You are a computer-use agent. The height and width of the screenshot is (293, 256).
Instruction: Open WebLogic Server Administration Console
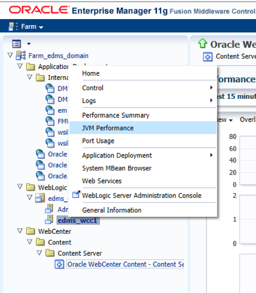click(143, 196)
